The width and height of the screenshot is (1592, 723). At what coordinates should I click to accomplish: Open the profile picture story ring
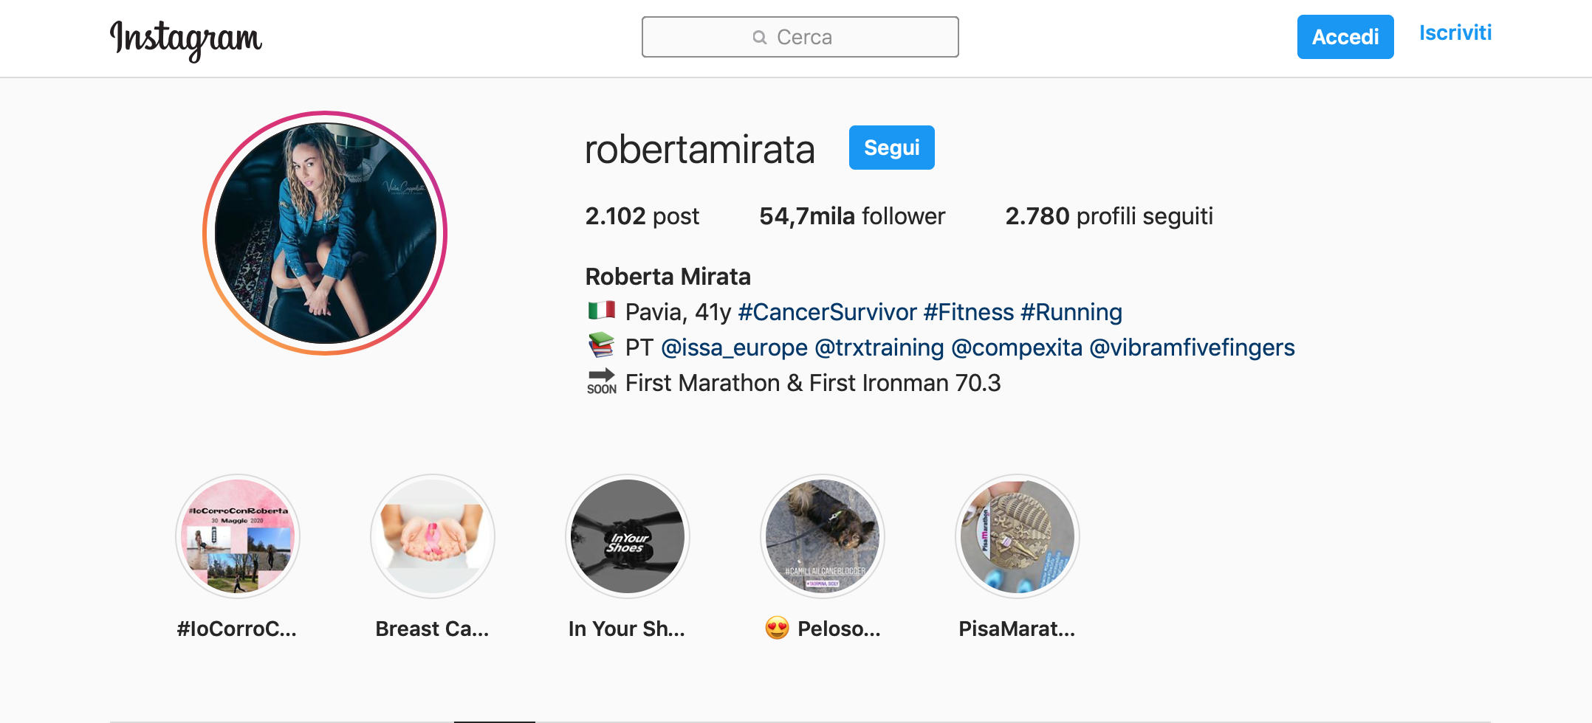tap(325, 233)
